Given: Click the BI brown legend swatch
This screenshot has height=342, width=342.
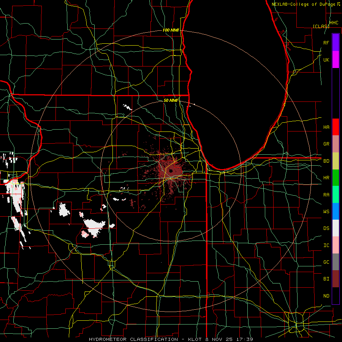Looking at the screenshot, I should point(336,279).
